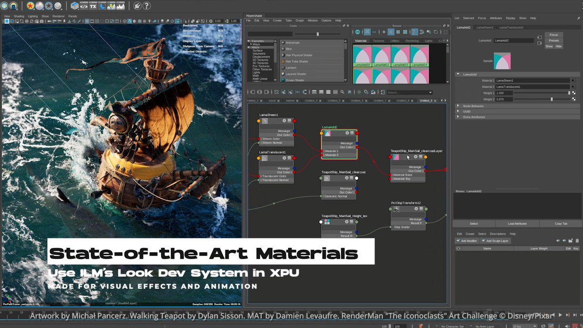Click the A-Z sort icon in Browser toolbar

414,32
